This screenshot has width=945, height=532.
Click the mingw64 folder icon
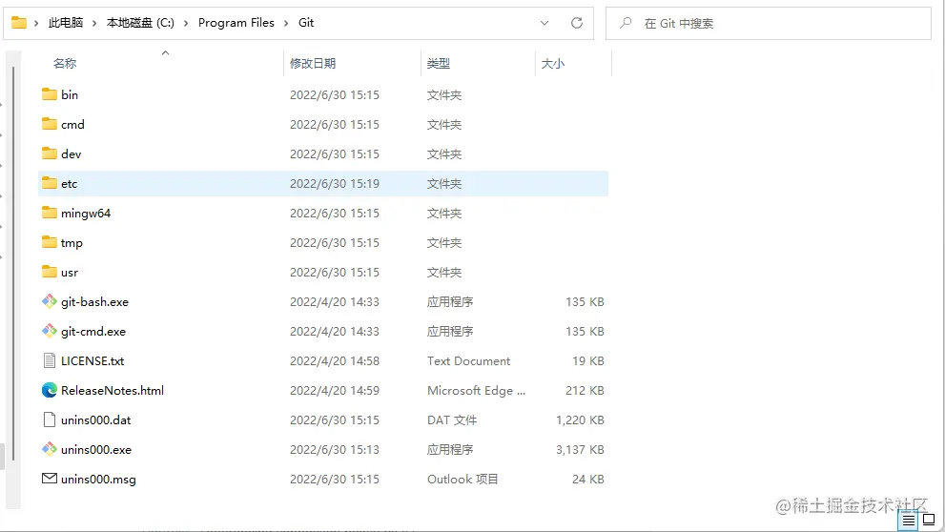click(x=50, y=212)
